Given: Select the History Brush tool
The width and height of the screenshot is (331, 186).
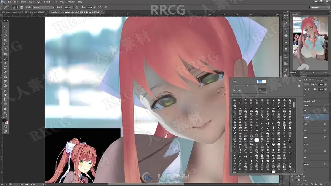Looking at the screenshot, I should [6, 68].
